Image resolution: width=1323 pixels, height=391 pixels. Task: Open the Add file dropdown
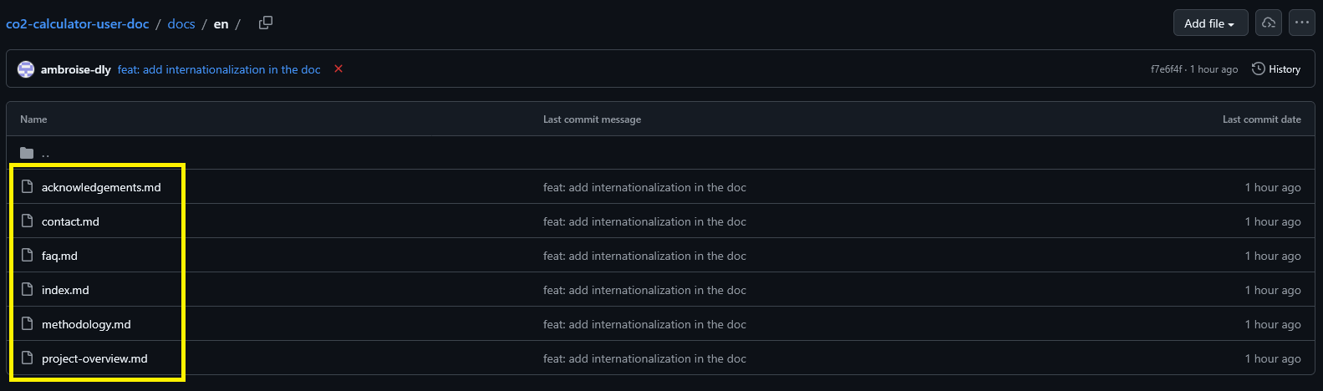coord(1210,23)
